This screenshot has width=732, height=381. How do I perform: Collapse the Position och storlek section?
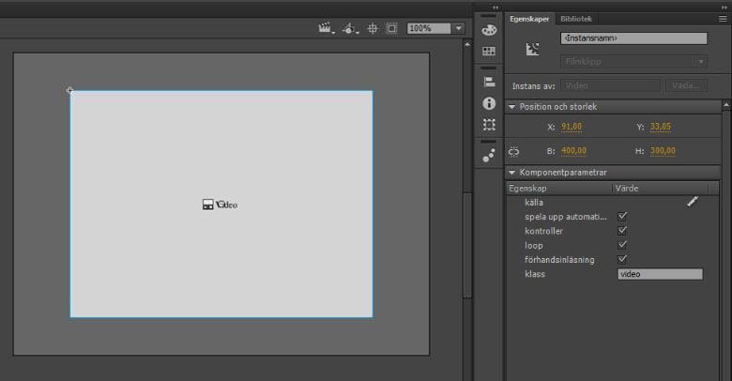(511, 107)
